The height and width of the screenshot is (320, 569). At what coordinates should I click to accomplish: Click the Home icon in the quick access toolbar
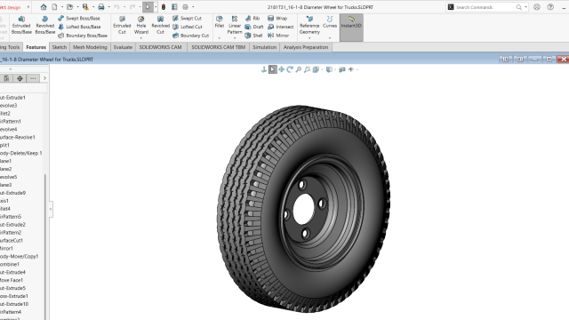coord(44,7)
